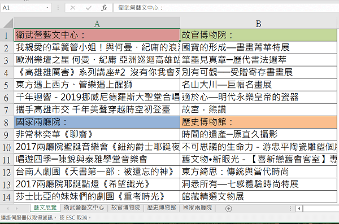Select cell starting 歐洲樂壇之星 何曼
This screenshot has width=339, height=224.
coord(97,60)
